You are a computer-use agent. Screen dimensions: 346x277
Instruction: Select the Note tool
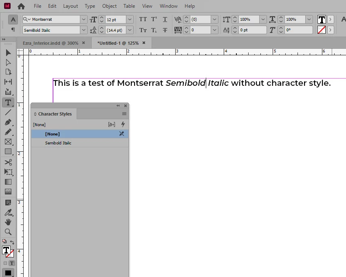pos(8,203)
